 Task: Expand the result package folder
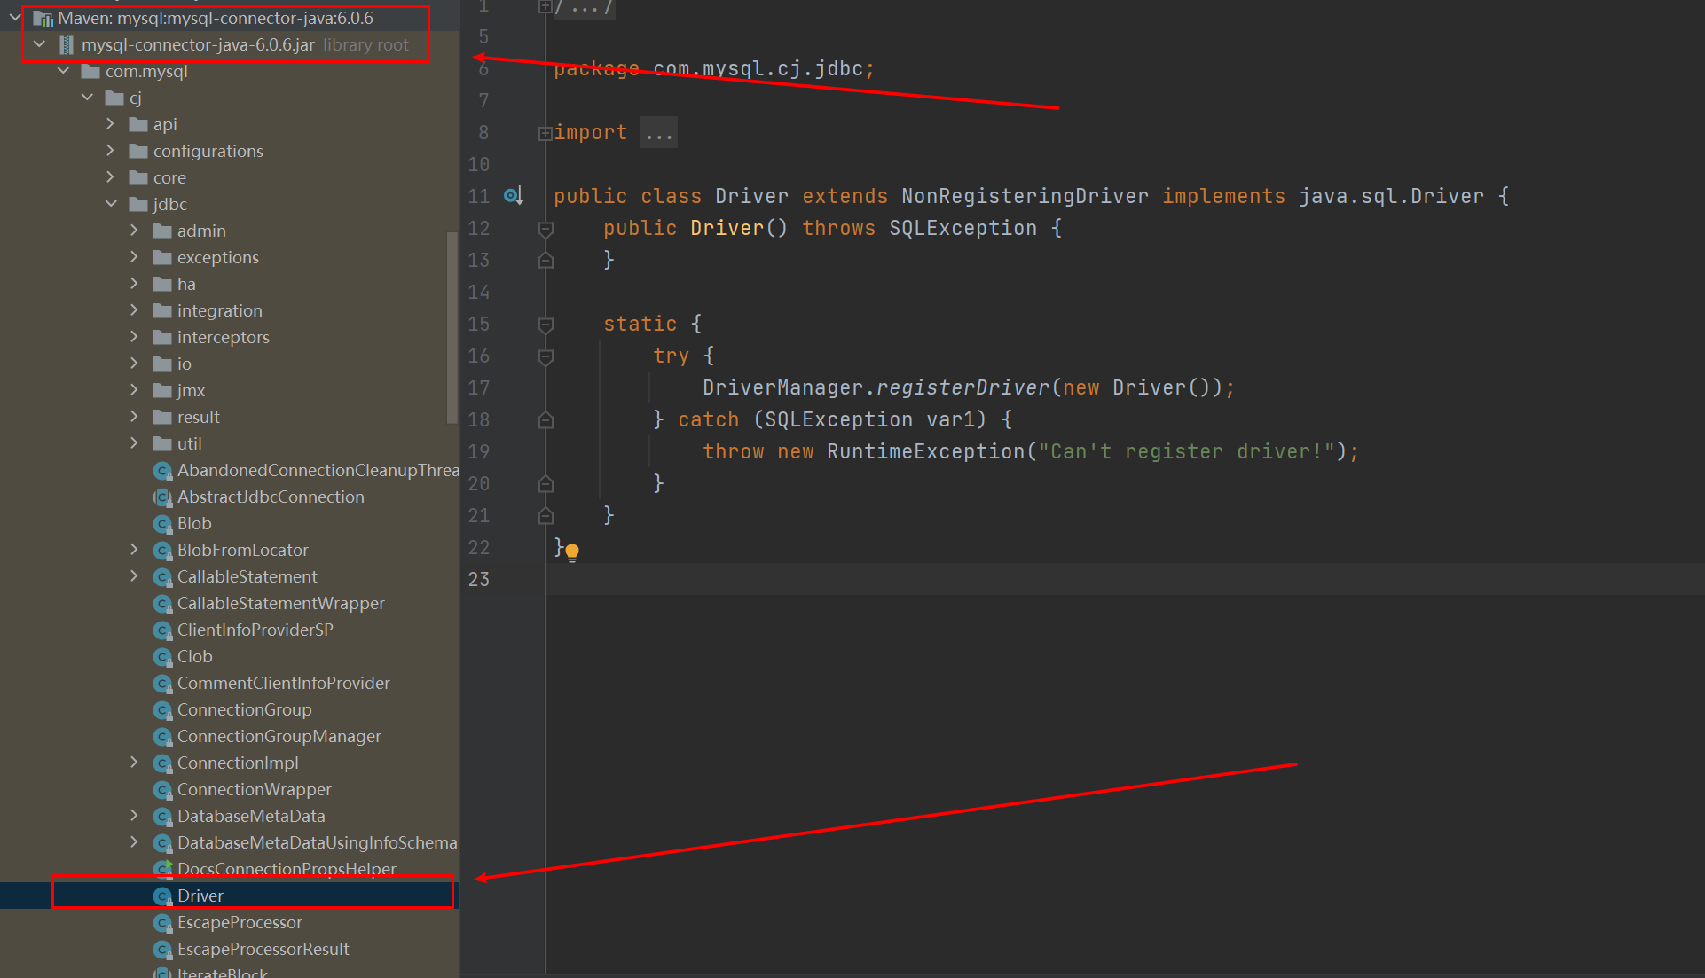[x=135, y=417]
